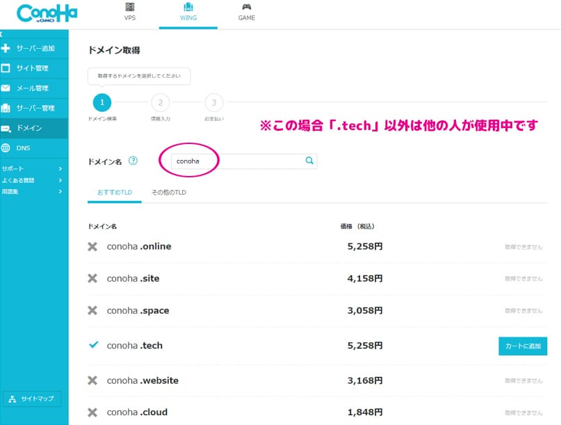Click the サイトマップ button

[x=32, y=399]
